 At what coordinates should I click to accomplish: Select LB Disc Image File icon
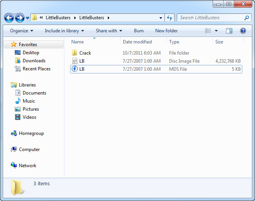75,61
